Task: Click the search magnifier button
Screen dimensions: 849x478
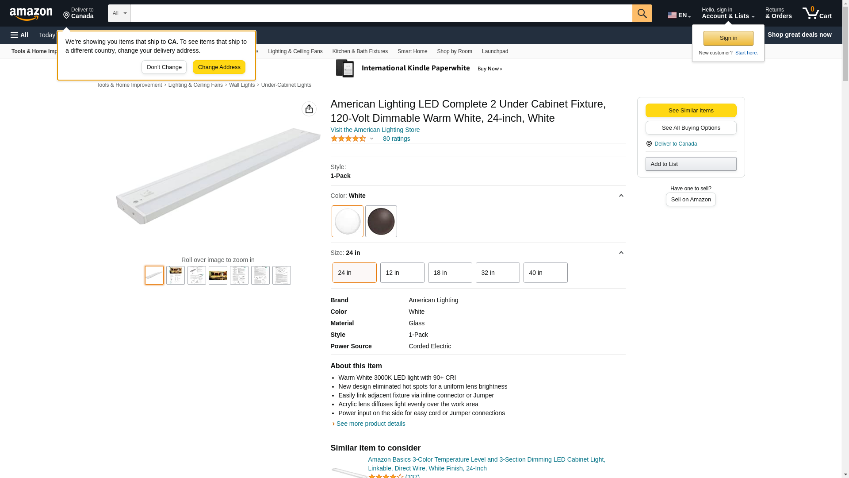Action: [x=642, y=13]
